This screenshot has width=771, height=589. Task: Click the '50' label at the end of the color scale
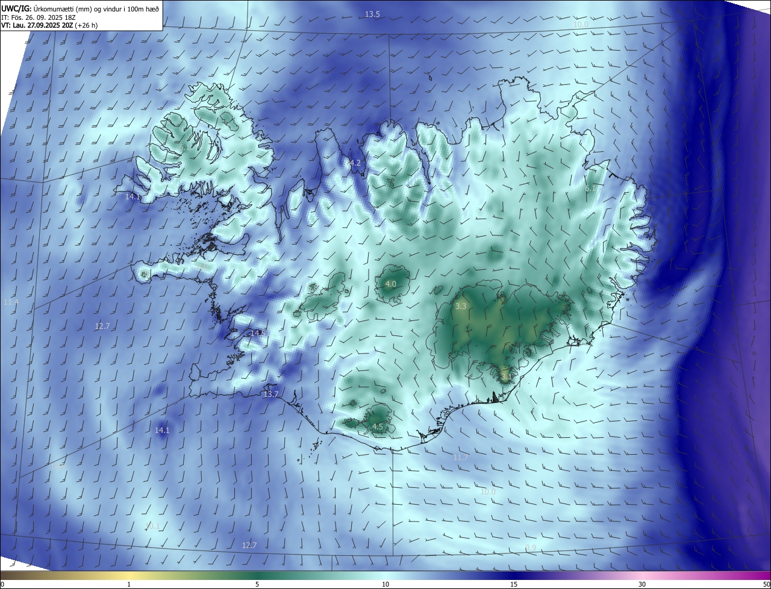coord(766,584)
